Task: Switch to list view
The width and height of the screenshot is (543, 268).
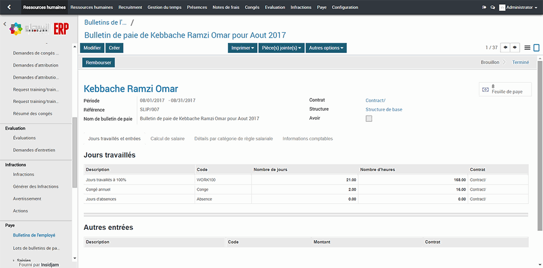Action: pyautogui.click(x=527, y=48)
